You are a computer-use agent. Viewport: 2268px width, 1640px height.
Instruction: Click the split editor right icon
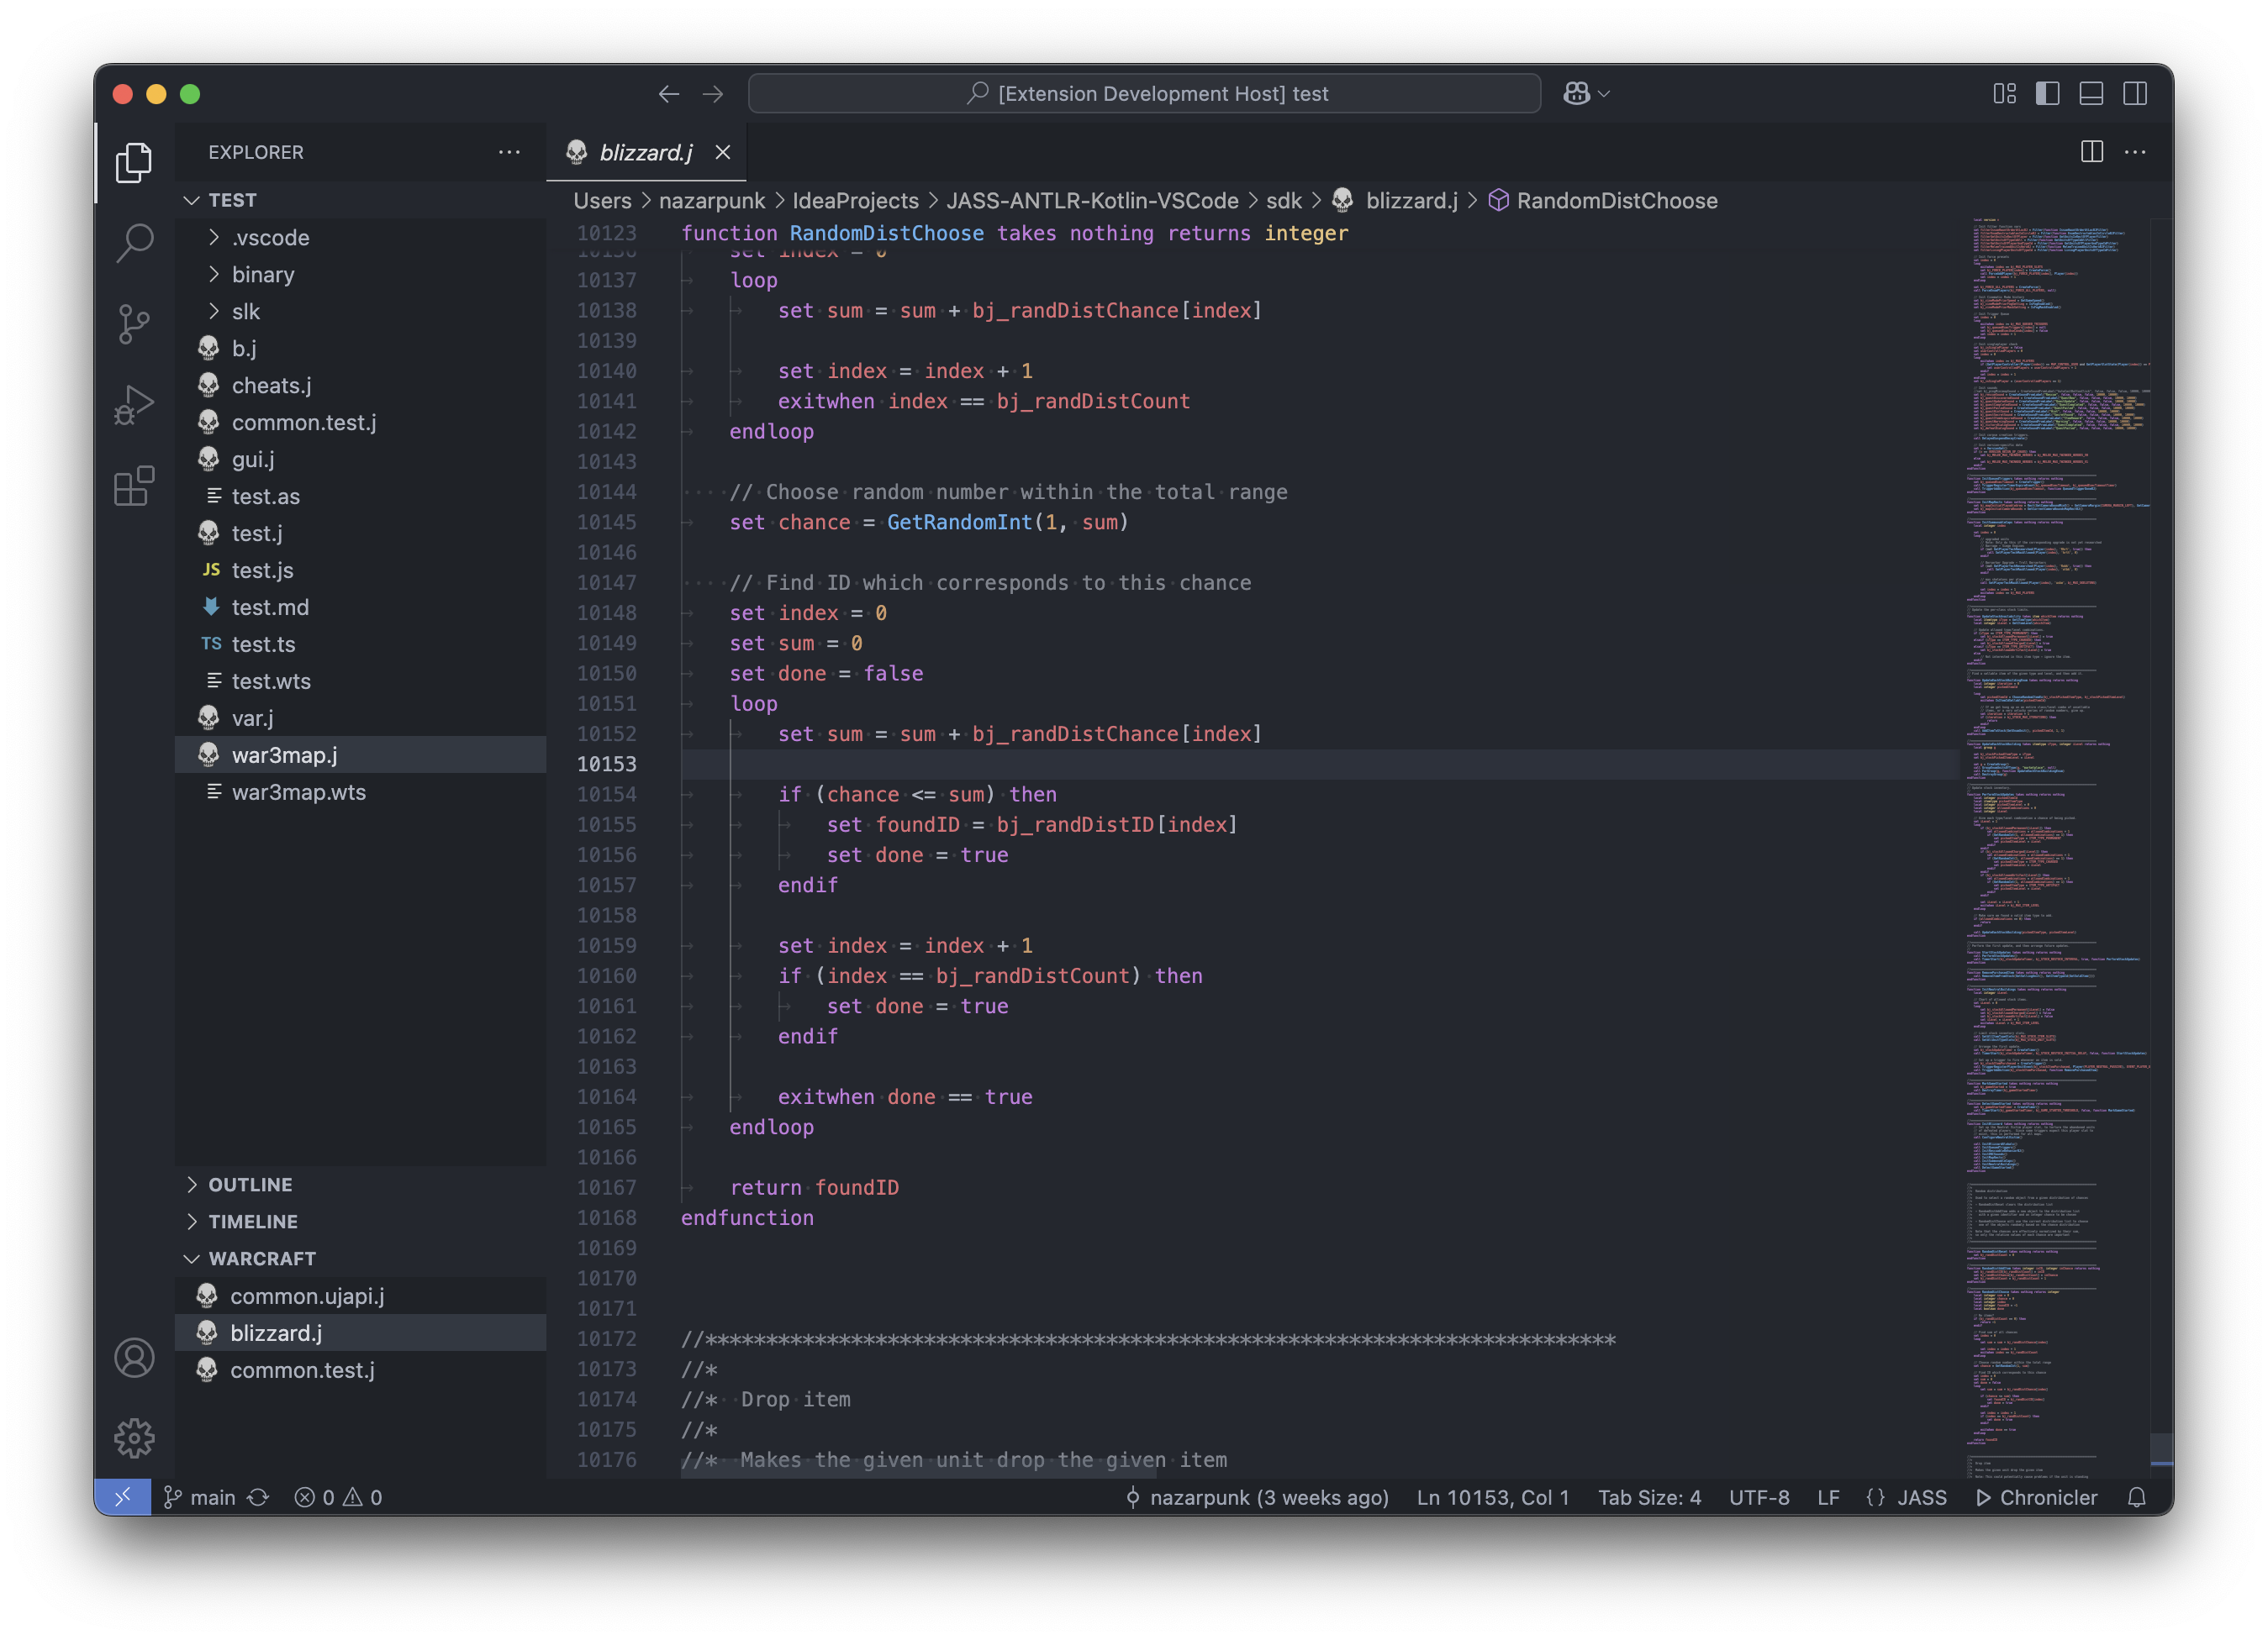click(x=2091, y=152)
